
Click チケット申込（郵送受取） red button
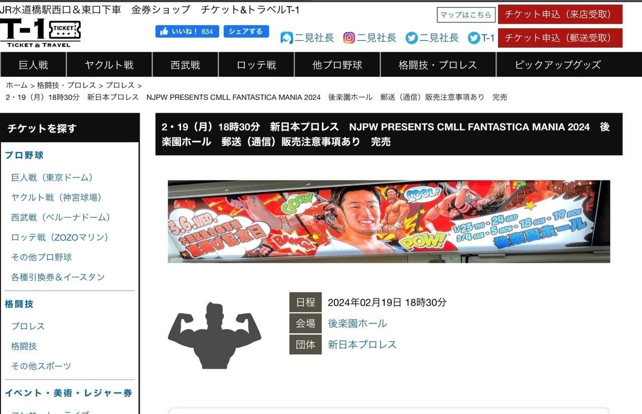[x=560, y=38]
